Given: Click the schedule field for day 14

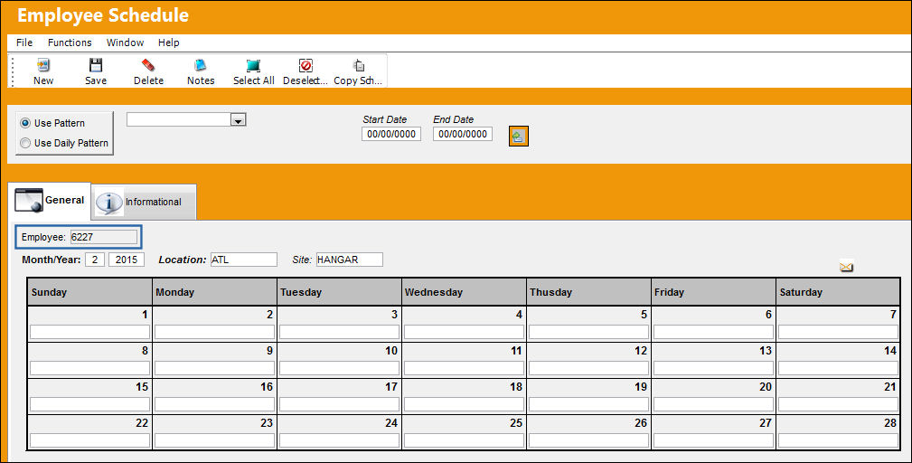Looking at the screenshot, I should [838, 368].
